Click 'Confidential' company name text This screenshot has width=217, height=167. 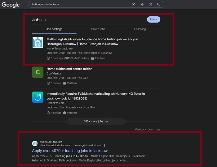54,73
